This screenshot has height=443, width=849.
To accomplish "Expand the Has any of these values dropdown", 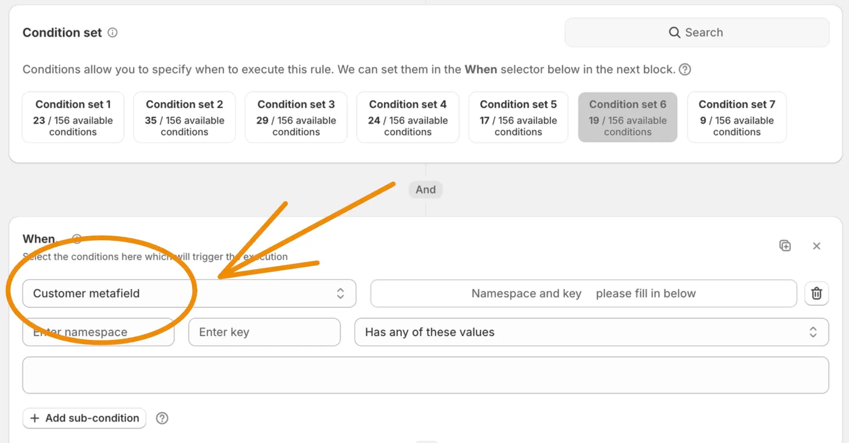I will tap(591, 332).
